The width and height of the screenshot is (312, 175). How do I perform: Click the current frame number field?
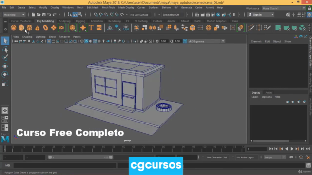click(257, 149)
